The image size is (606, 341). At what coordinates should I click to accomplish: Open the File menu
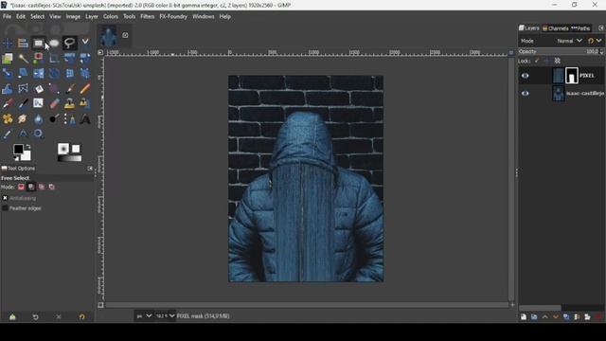pos(7,17)
